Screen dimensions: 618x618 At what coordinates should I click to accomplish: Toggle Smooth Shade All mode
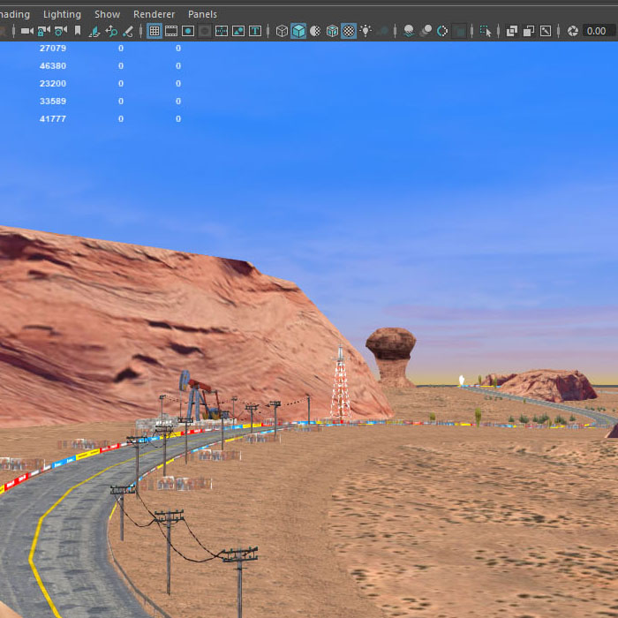(x=298, y=31)
